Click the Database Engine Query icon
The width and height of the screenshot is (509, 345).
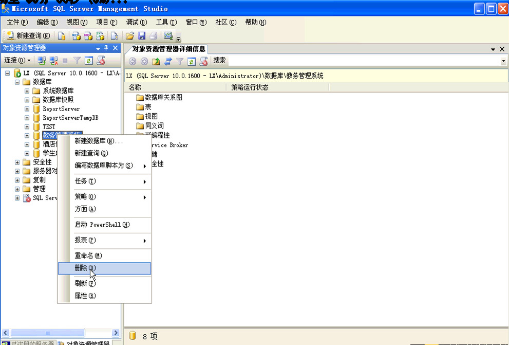62,36
